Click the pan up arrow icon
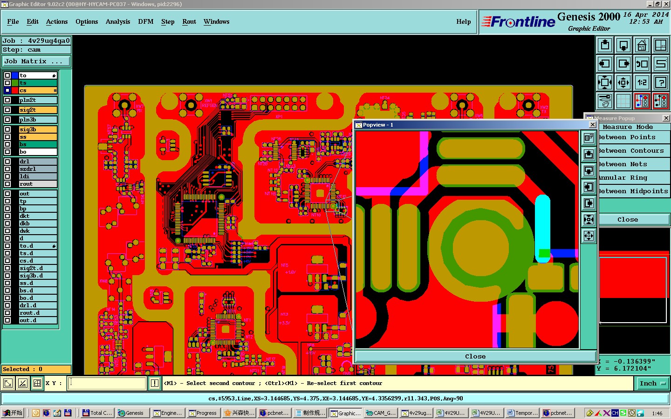This screenshot has width=671, height=419. coord(605,45)
